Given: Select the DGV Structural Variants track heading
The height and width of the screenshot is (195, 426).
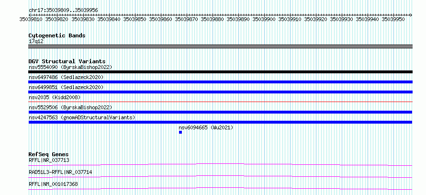Looking at the screenshot, I should pos(67,61).
